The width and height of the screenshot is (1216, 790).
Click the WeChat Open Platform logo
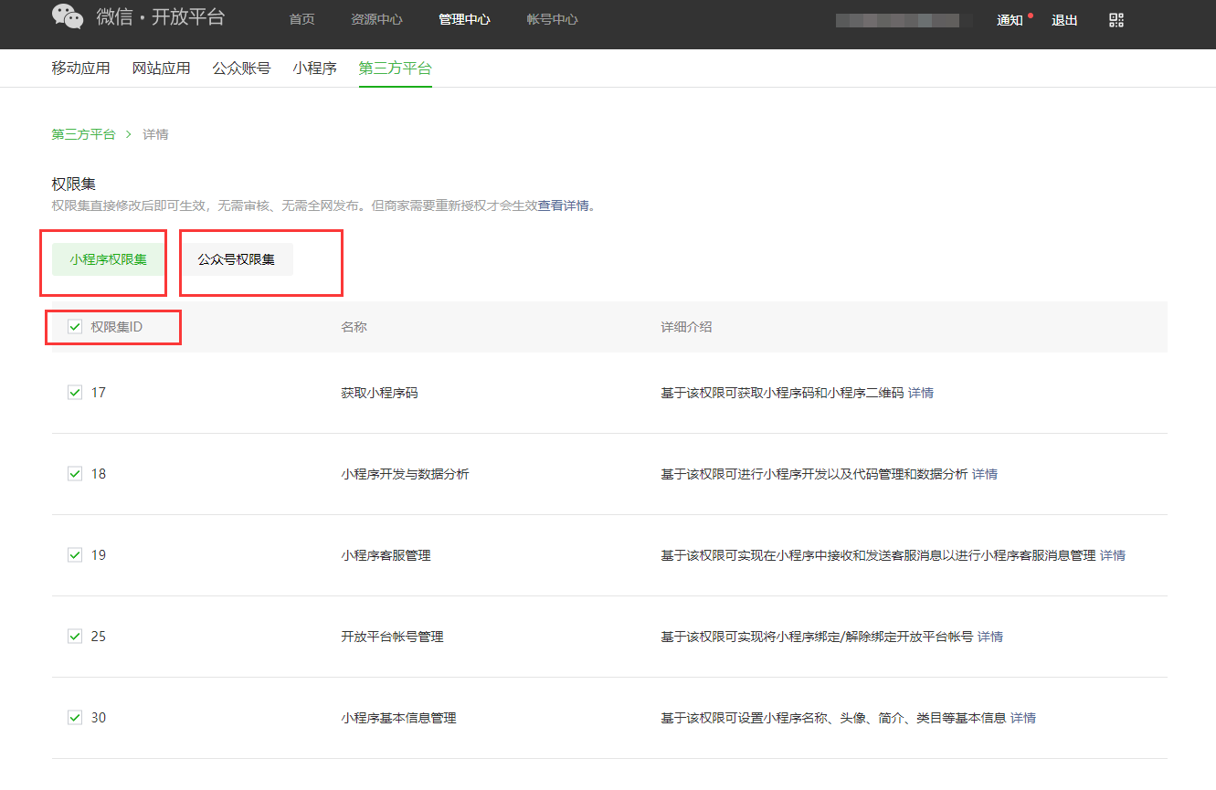[x=137, y=17]
